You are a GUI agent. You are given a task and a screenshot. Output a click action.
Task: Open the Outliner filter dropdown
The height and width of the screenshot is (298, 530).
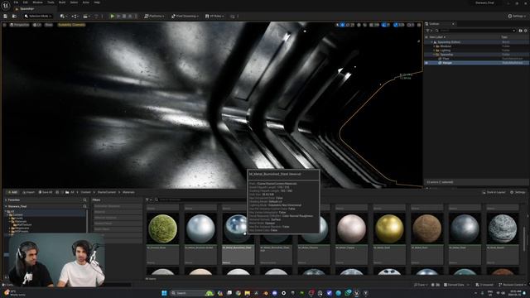click(x=429, y=31)
